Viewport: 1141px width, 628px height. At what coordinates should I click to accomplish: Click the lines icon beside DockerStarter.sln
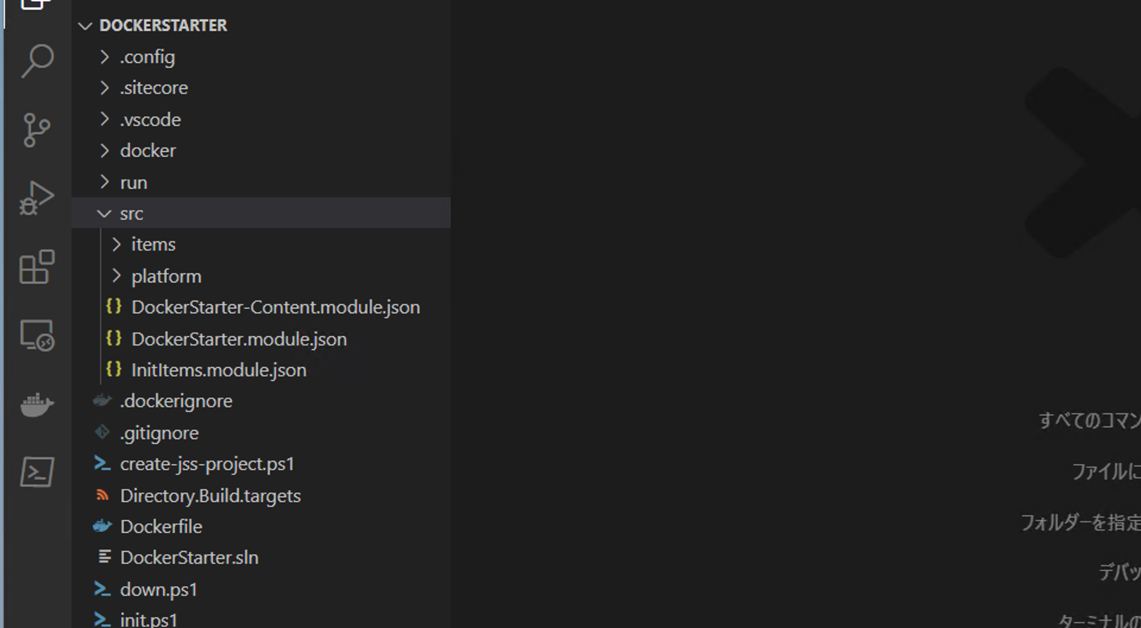pyautogui.click(x=105, y=557)
